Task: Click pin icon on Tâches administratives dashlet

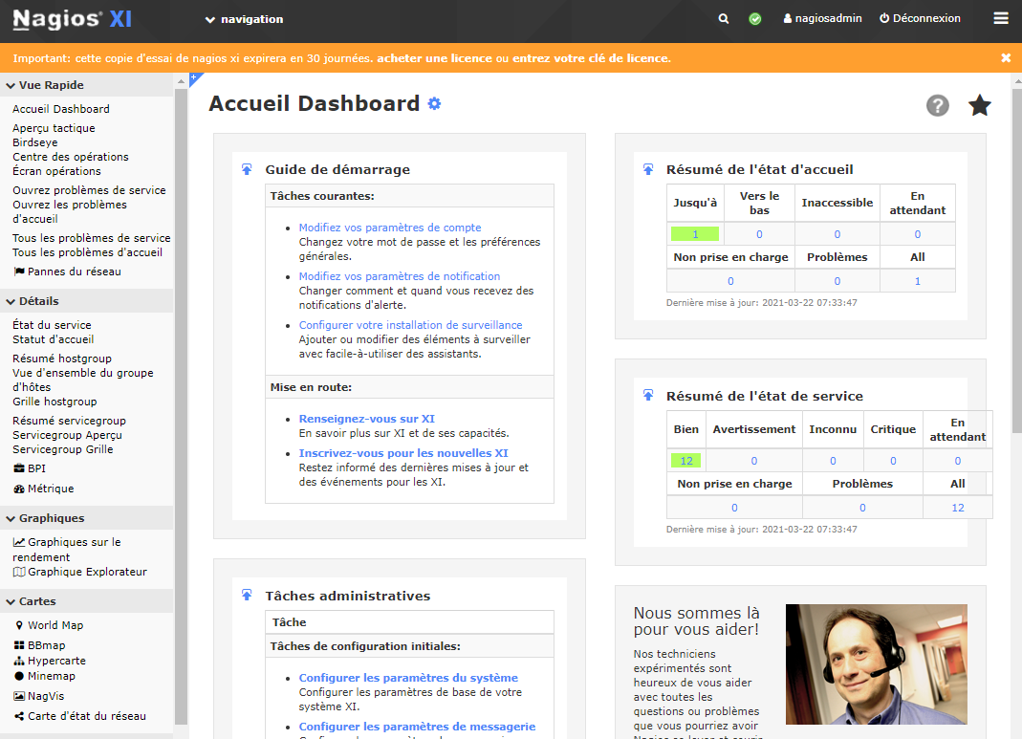Action: pyautogui.click(x=247, y=596)
